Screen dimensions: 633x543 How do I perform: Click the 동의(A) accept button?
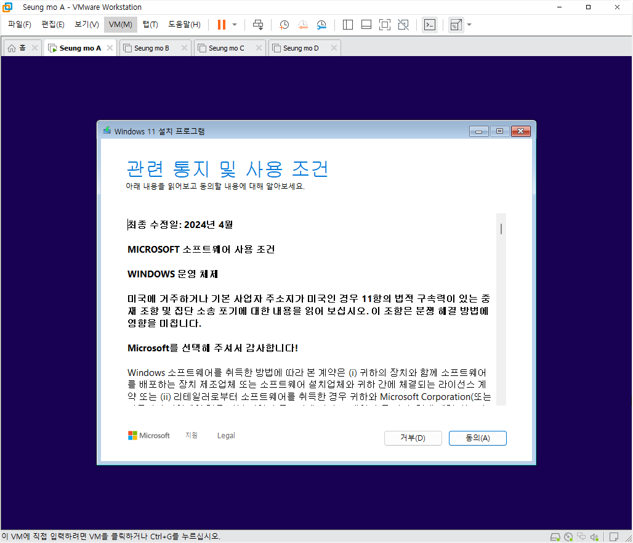(x=478, y=438)
